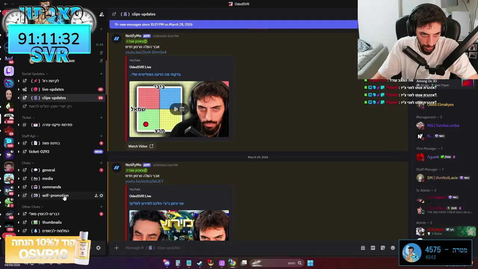
Task: Add a channel to Chats category
Action: click(x=101, y=163)
